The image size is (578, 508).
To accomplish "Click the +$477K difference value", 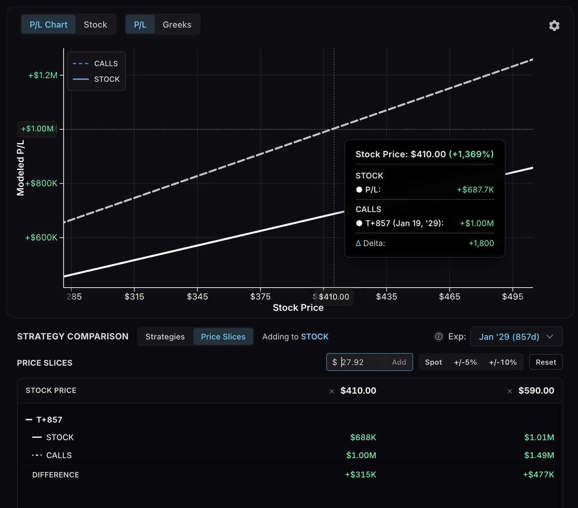I will (539, 475).
